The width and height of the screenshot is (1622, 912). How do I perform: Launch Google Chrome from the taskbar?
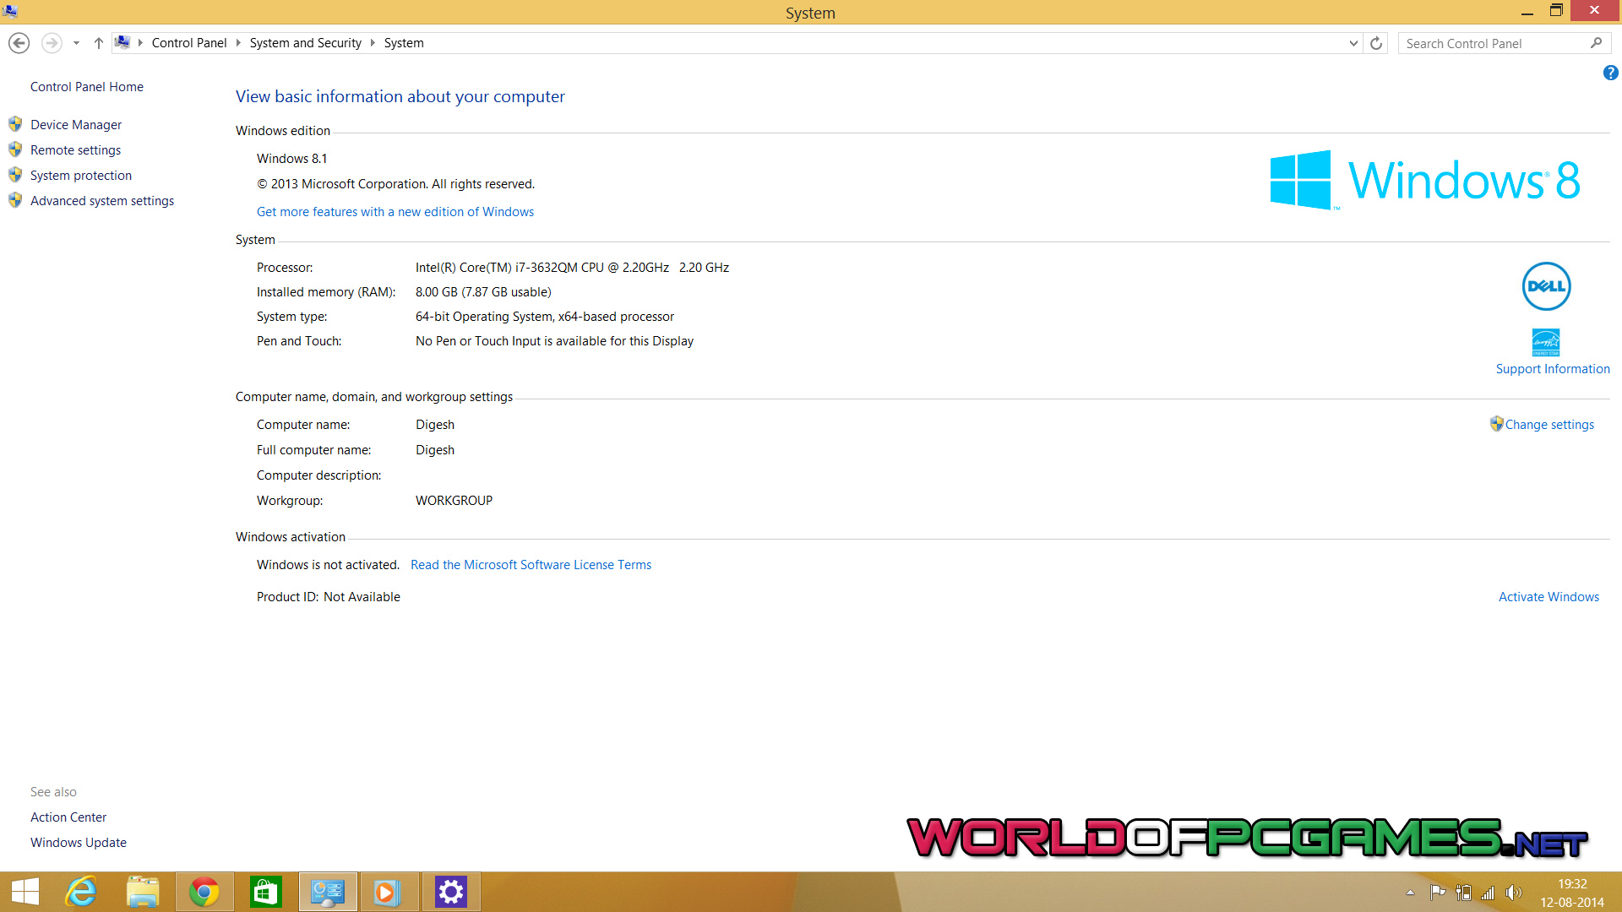[204, 892]
